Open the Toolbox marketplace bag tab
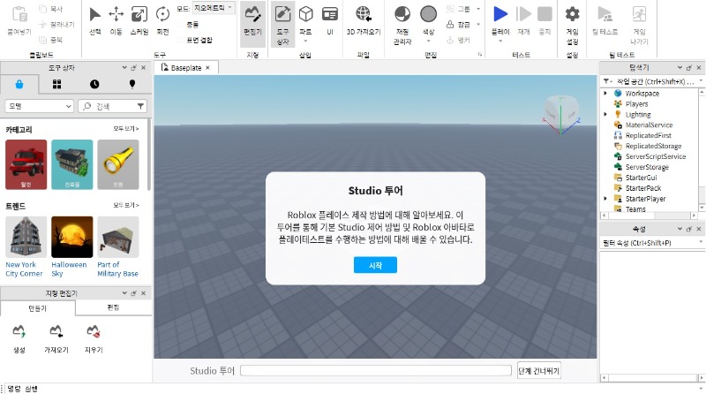Screen dimensions: 706x394 (19, 84)
